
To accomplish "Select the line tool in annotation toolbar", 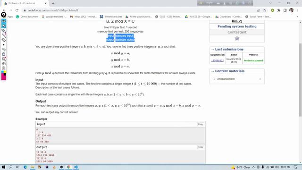I will 4,35.
